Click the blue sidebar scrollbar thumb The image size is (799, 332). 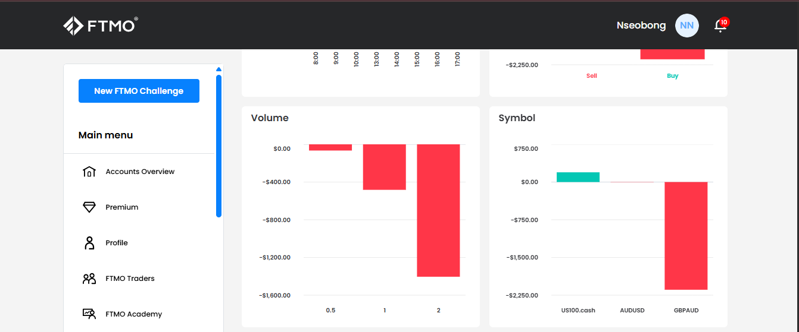coord(219,146)
